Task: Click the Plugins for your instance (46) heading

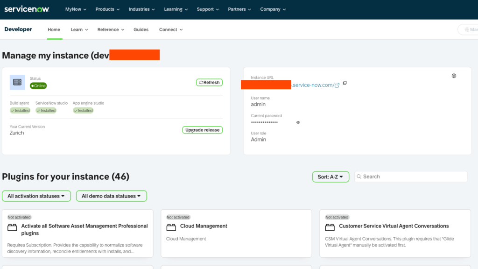Action: (65, 177)
